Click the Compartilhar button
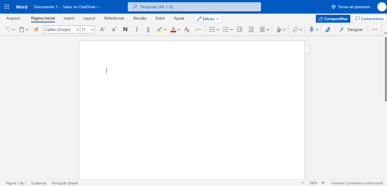 (333, 18)
